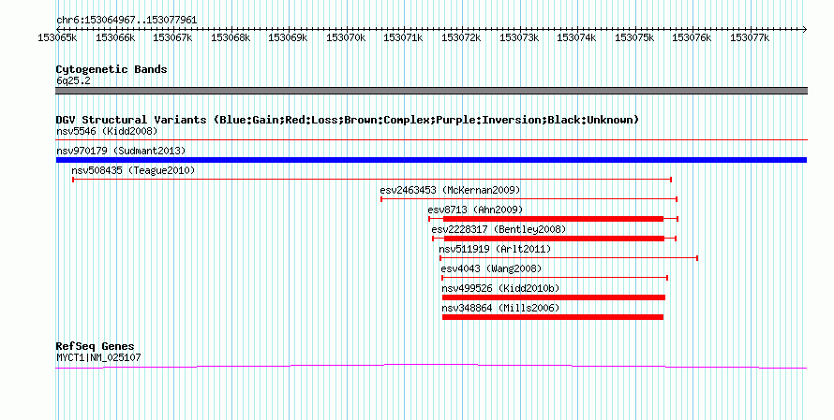Click the 153072k ruler tick label

tap(461, 38)
